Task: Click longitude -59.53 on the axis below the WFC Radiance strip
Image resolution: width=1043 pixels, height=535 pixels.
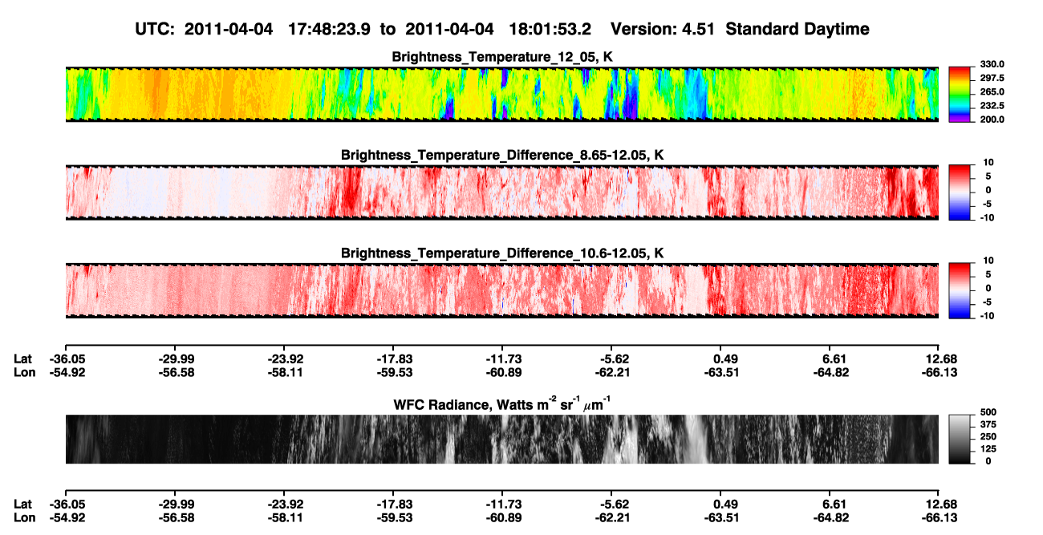Action: point(394,517)
